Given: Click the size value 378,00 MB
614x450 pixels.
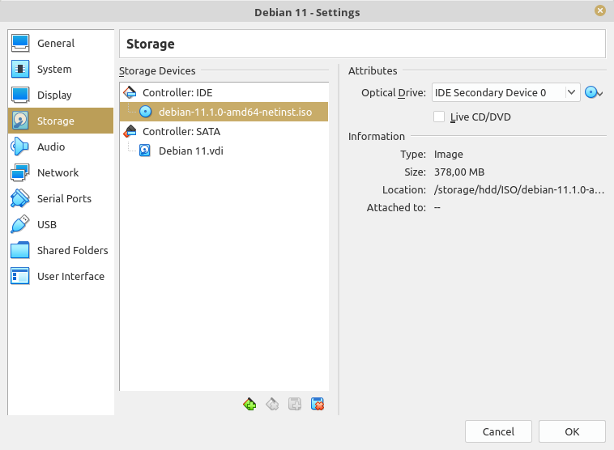Looking at the screenshot, I should [459, 172].
